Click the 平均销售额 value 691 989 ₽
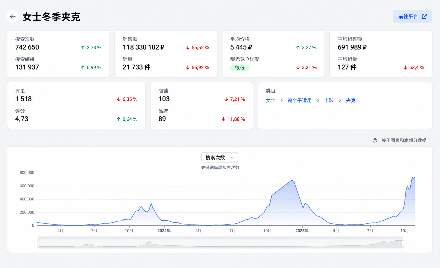 [352, 47]
